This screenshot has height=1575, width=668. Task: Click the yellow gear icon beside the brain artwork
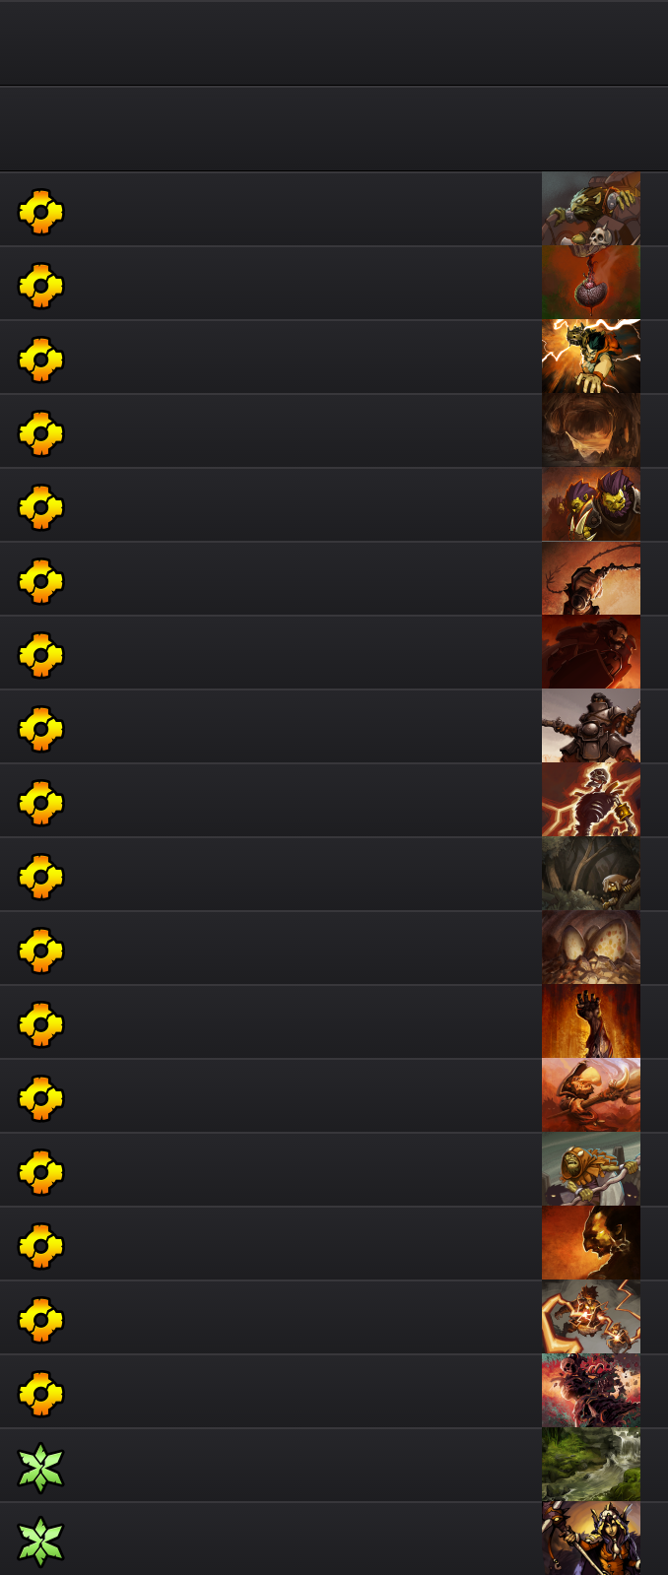[x=40, y=286]
